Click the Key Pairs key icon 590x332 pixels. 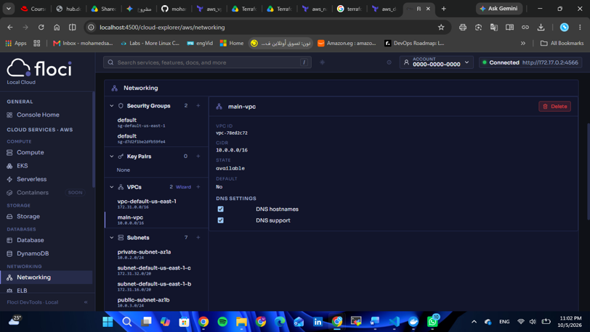[x=121, y=157]
